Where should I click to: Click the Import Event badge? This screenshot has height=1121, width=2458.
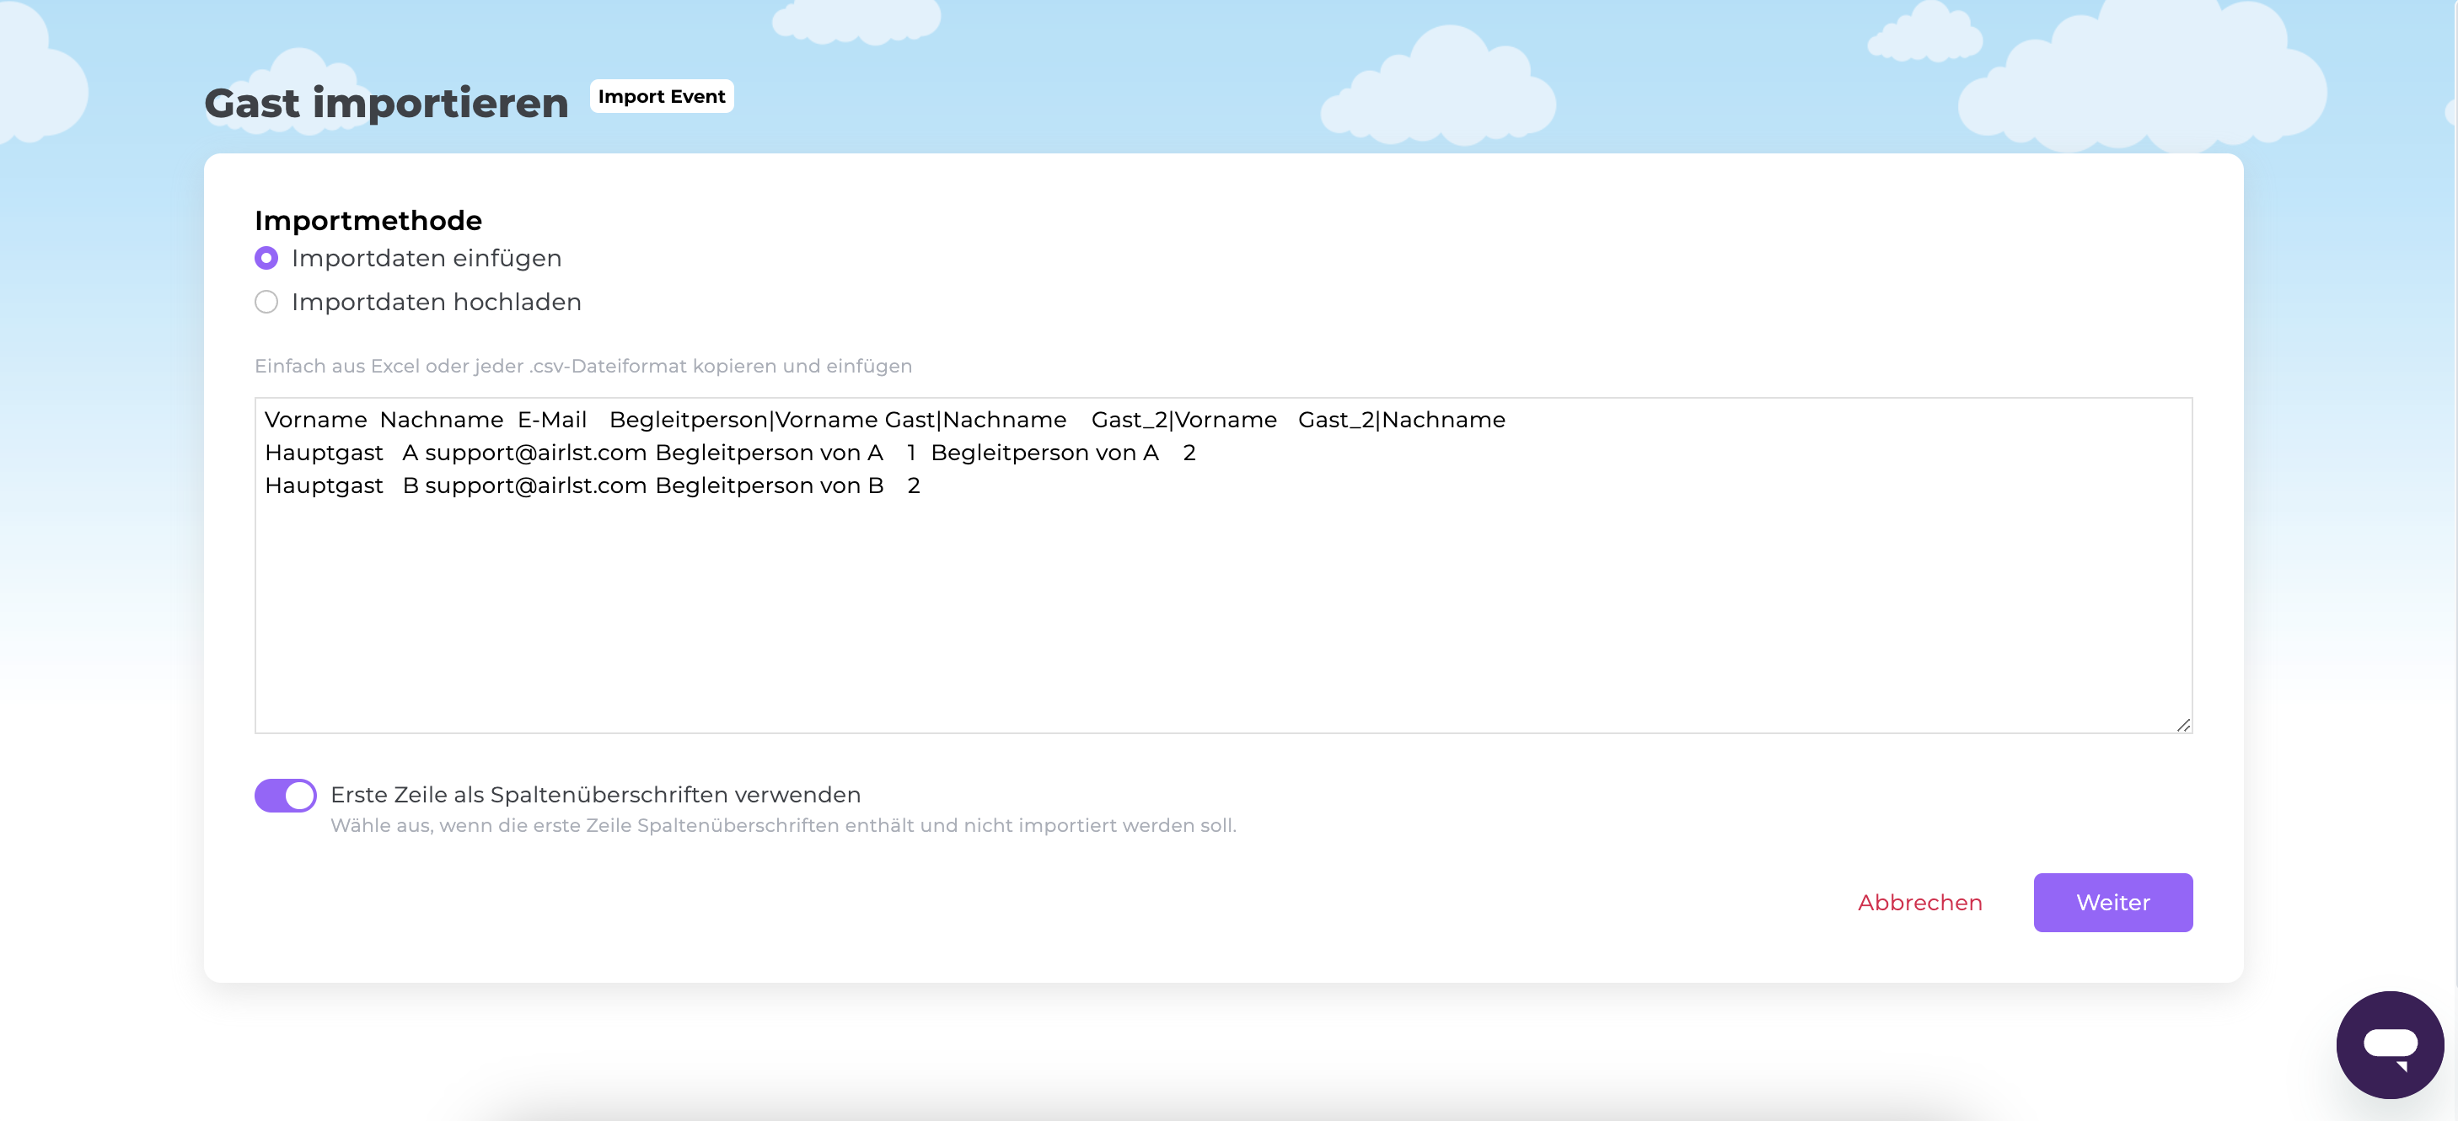(x=661, y=96)
